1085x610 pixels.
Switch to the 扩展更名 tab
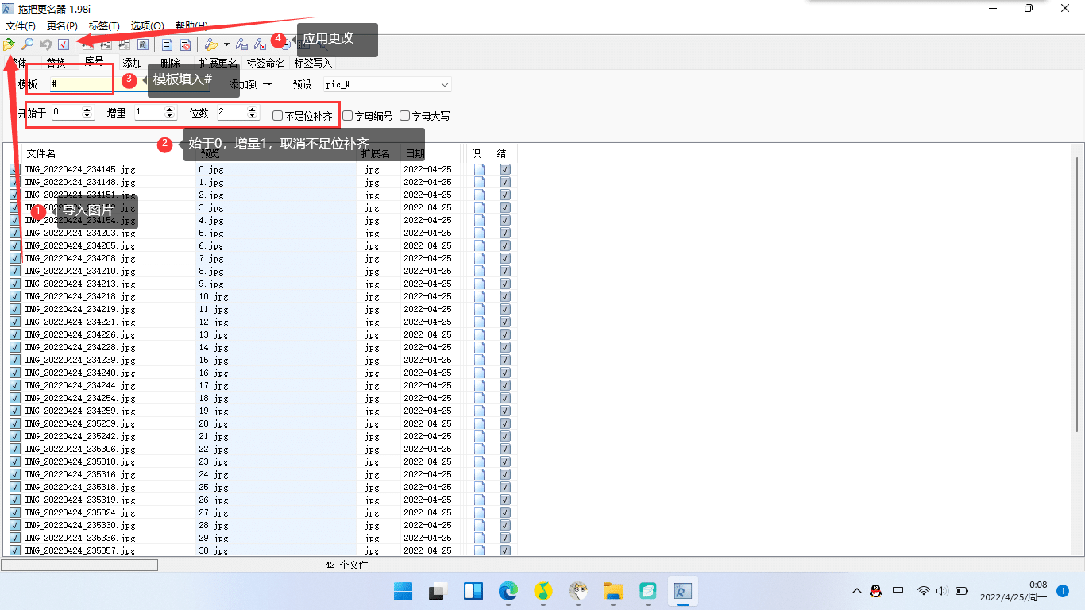218,63
